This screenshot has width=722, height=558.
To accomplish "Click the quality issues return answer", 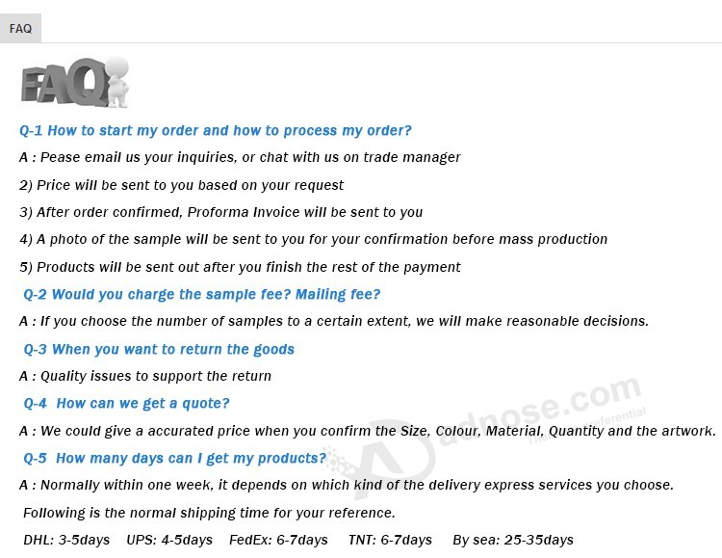I will click(145, 376).
